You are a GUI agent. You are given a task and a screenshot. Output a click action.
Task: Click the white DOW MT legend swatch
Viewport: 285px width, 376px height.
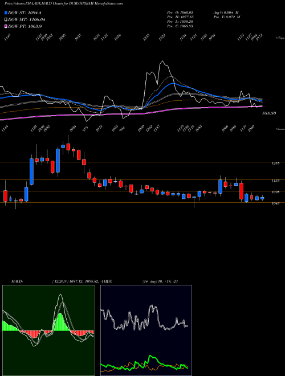tap(6, 19)
